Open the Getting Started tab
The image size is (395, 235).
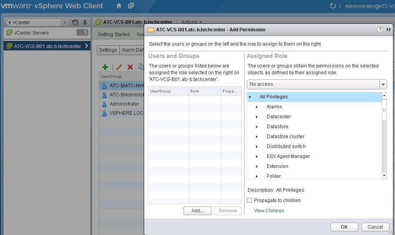click(x=113, y=35)
